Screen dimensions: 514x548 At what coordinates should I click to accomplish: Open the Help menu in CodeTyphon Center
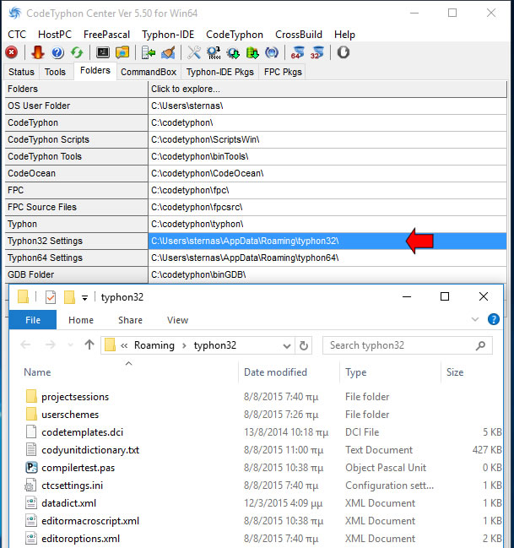[x=344, y=35]
